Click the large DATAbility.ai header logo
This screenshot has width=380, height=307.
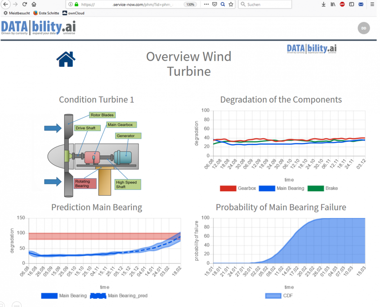(x=38, y=27)
